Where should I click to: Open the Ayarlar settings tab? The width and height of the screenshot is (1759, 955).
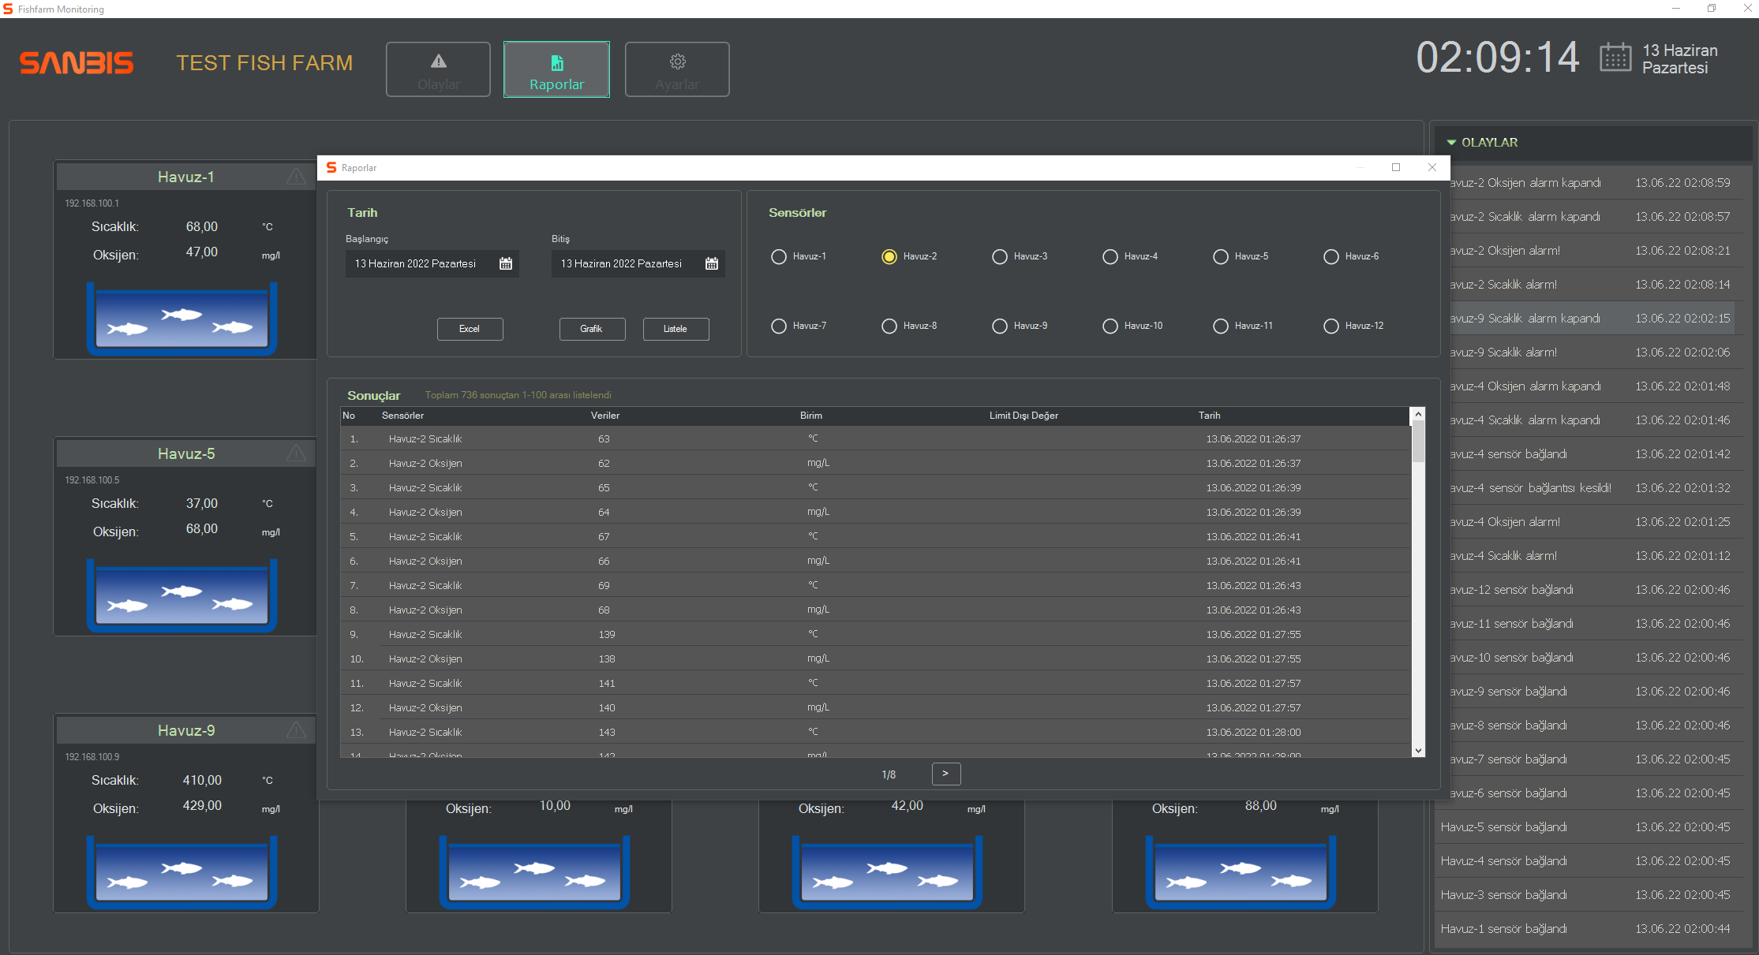point(677,69)
